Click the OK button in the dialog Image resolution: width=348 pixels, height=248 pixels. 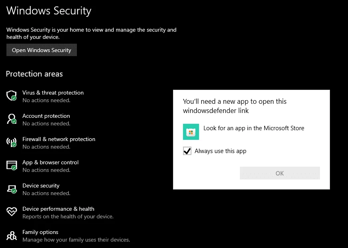click(x=280, y=173)
